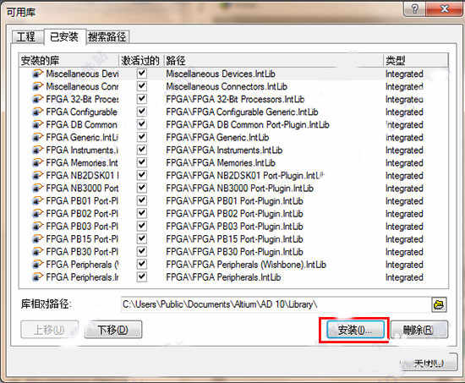465x383 pixels.
Task: Select the FPGA Peripherals (Wishbone) library icon
Action: [x=38, y=265]
